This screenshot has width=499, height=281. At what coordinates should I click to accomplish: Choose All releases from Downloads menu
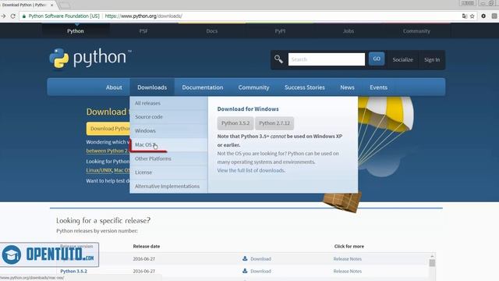tap(168, 103)
